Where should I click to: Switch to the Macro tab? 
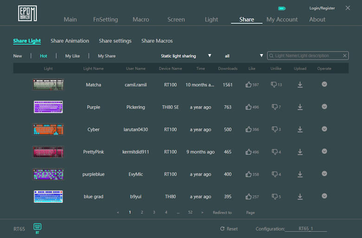click(141, 20)
